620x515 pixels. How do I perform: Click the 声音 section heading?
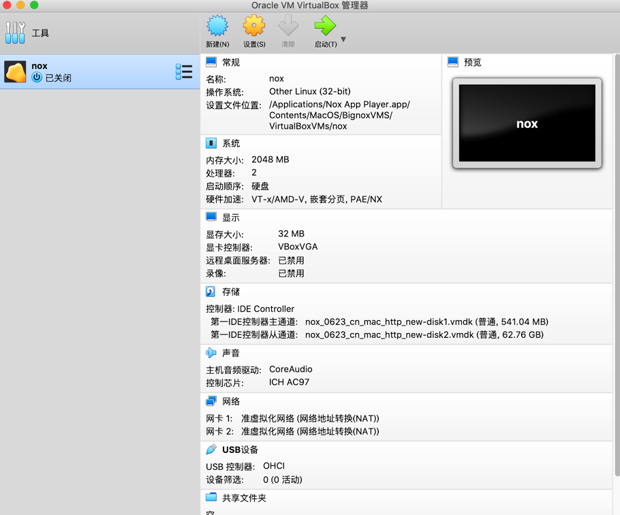(x=231, y=353)
